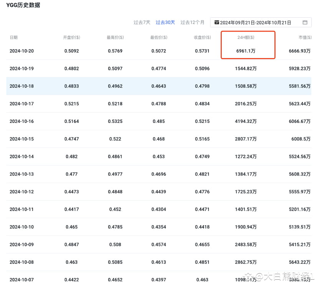
Task: Click the 6961.1万 volume value
Action: 246,51
